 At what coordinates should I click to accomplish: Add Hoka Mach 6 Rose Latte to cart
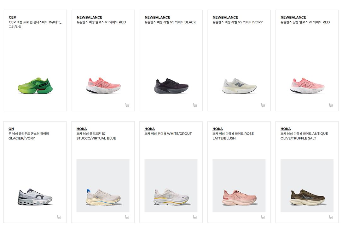263,217
